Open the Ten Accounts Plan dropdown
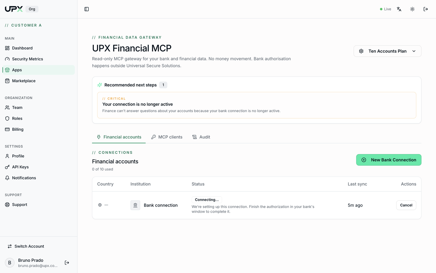Image resolution: width=436 pixels, height=273 pixels. tap(387, 51)
